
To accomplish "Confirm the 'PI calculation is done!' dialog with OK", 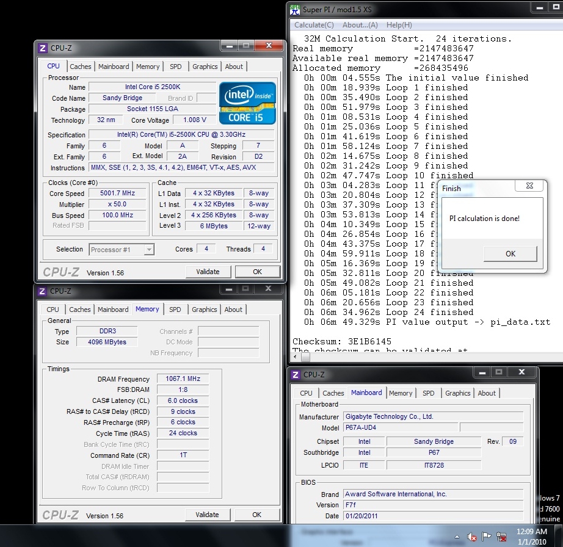I will point(510,254).
